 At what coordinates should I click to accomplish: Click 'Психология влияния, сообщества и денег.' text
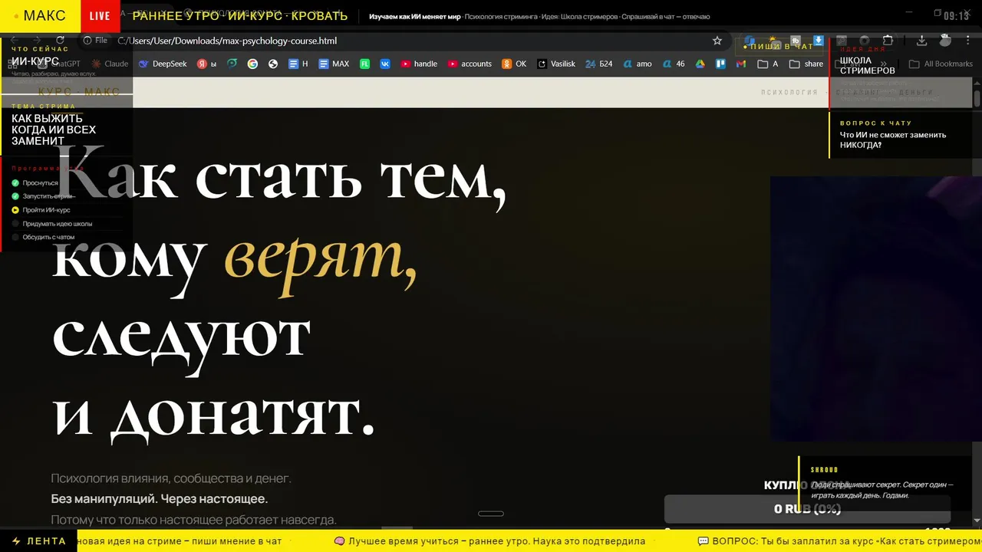pyautogui.click(x=171, y=478)
